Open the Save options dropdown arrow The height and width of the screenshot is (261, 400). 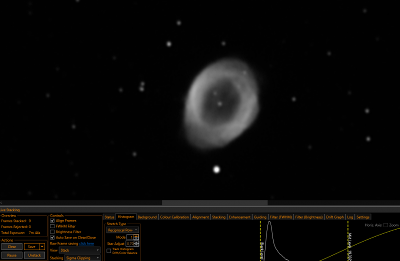click(x=42, y=247)
